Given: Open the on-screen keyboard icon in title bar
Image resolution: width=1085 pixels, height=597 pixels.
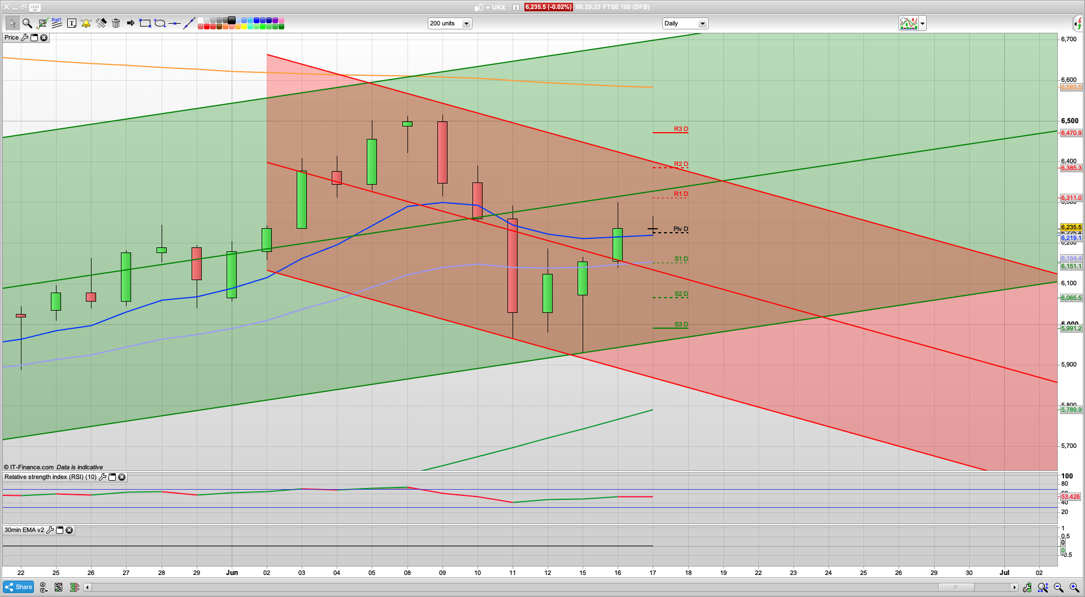Looking at the screenshot, I should [x=35, y=7].
